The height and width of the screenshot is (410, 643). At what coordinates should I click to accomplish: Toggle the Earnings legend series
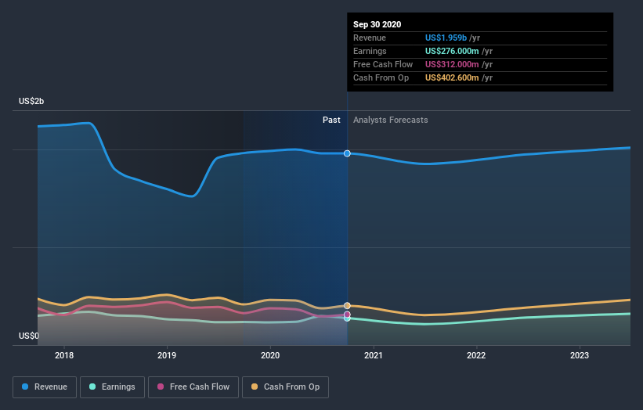click(112, 387)
